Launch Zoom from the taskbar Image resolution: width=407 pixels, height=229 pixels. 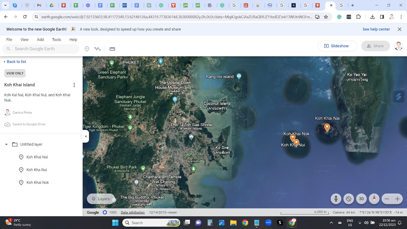[268, 223]
